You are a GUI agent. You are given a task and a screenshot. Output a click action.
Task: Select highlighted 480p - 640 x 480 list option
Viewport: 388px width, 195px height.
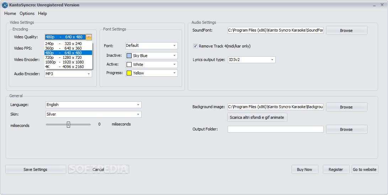click(x=68, y=53)
